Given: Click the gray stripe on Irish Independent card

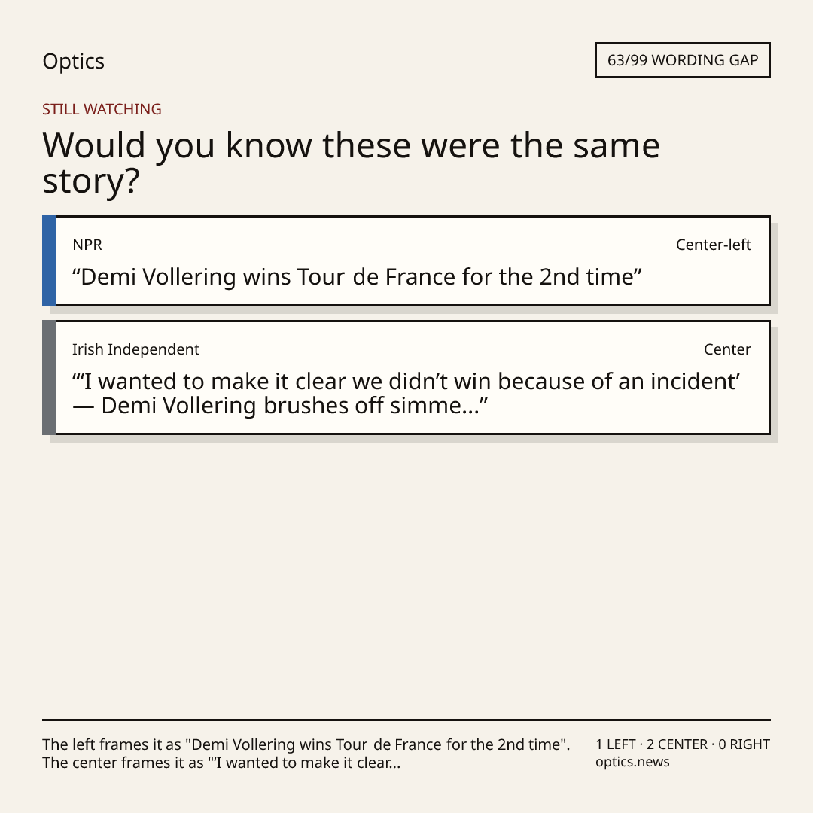Looking at the screenshot, I should pyautogui.click(x=49, y=377).
